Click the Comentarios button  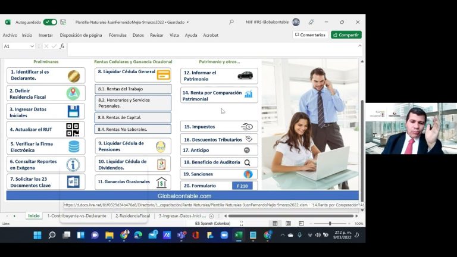(310, 35)
